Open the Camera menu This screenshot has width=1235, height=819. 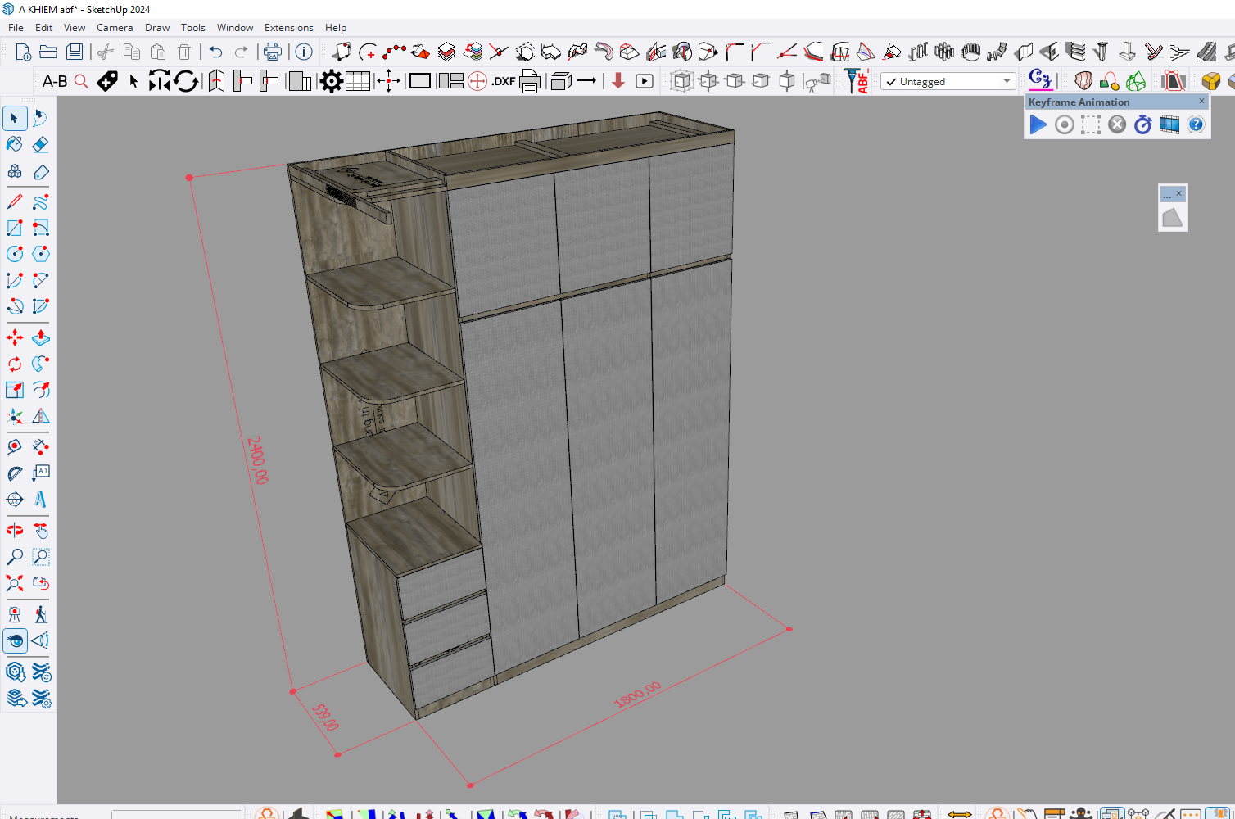click(114, 28)
